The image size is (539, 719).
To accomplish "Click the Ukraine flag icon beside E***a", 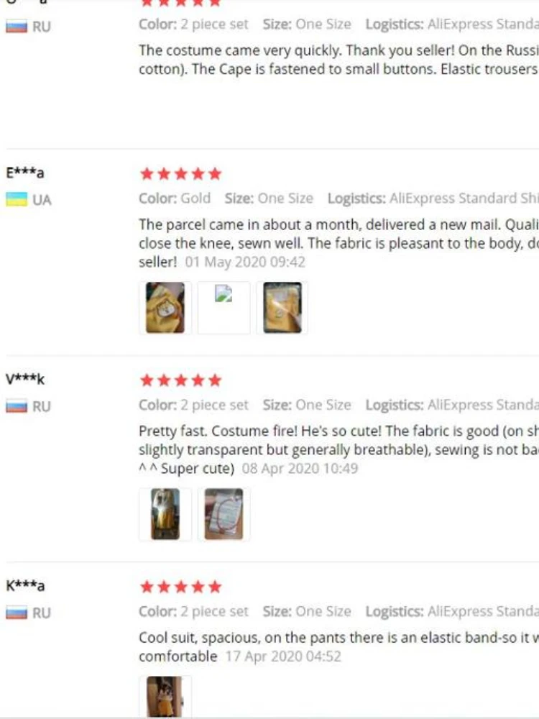I will click(17, 199).
